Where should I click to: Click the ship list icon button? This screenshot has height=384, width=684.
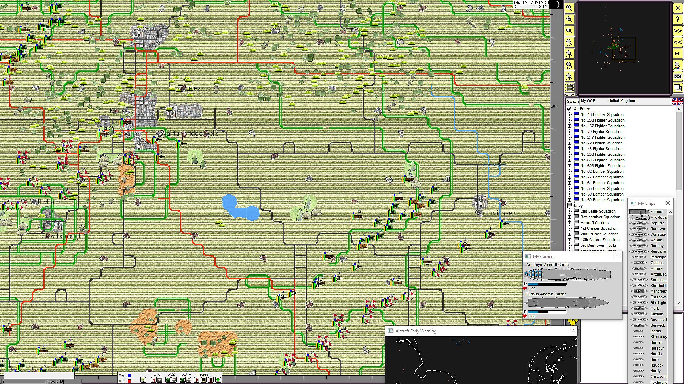tap(570, 87)
